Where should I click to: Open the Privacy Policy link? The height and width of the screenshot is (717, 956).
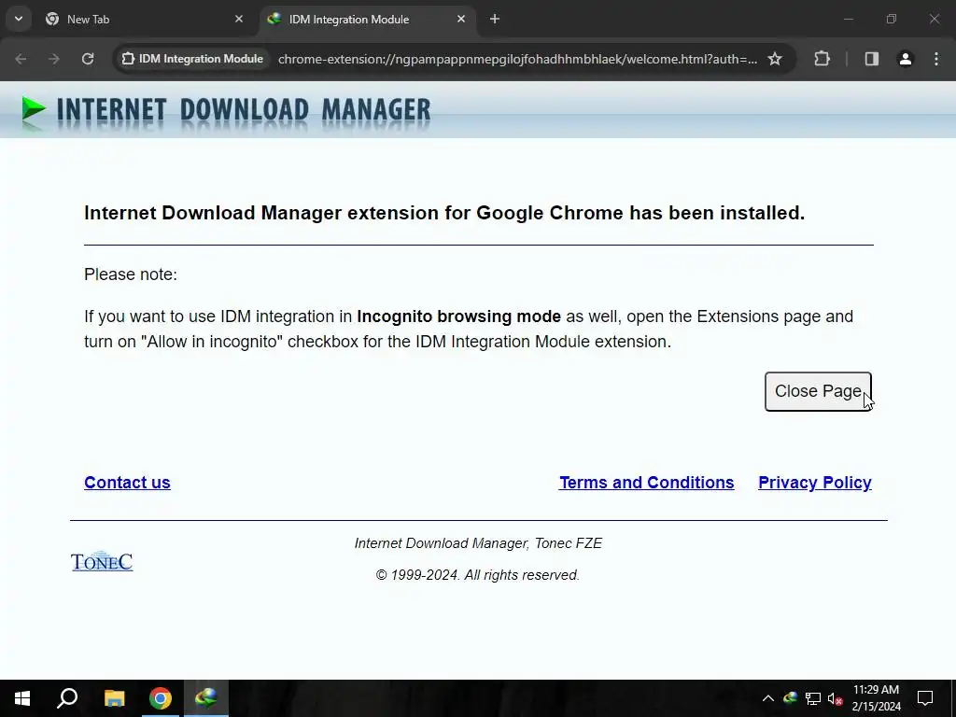[814, 483]
